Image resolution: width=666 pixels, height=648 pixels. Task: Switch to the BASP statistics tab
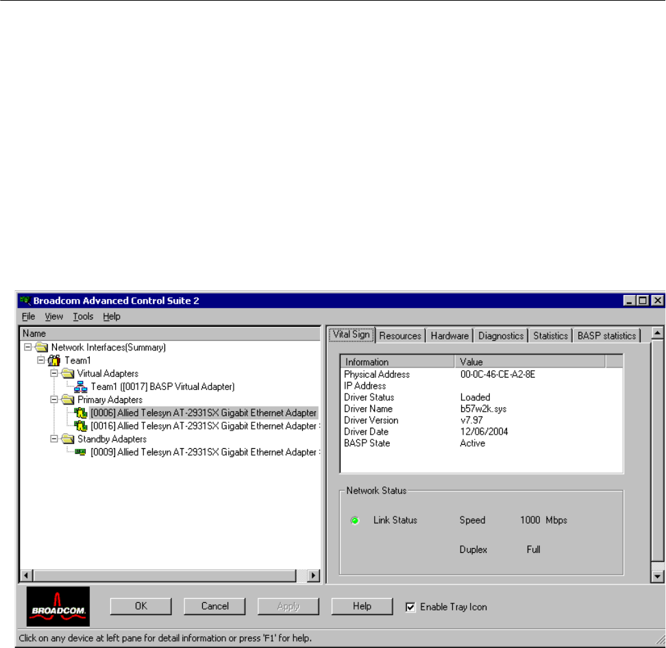click(x=606, y=335)
